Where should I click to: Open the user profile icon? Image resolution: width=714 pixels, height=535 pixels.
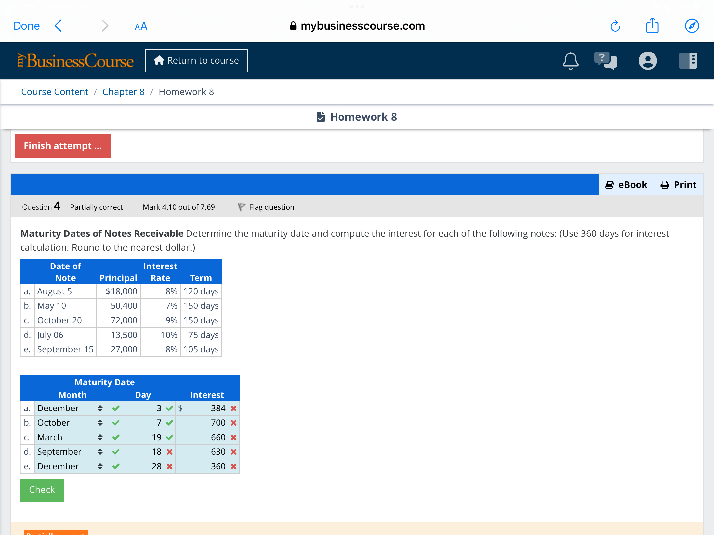tap(648, 61)
